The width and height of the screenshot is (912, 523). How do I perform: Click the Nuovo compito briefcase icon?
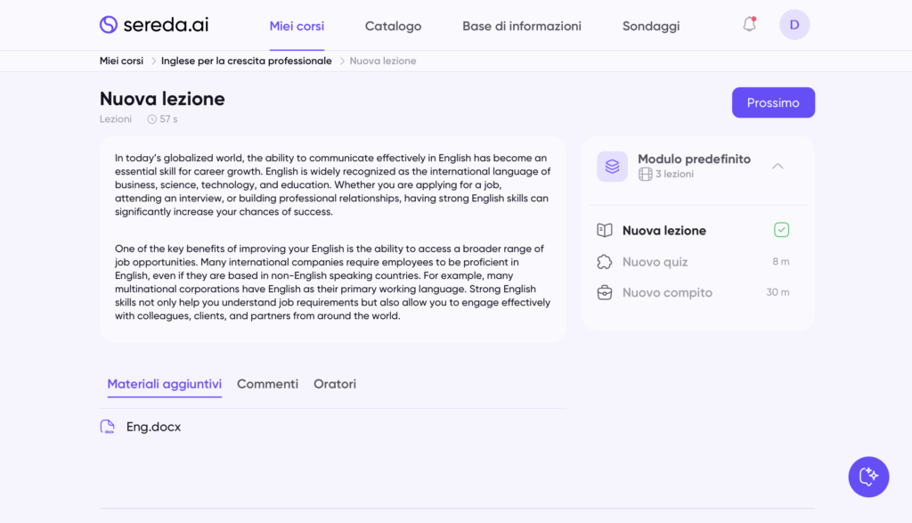[x=605, y=292]
